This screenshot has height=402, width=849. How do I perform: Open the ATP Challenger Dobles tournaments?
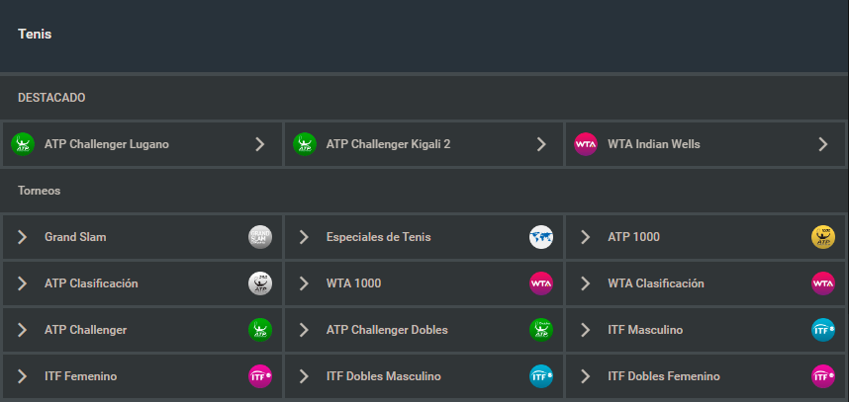(387, 330)
